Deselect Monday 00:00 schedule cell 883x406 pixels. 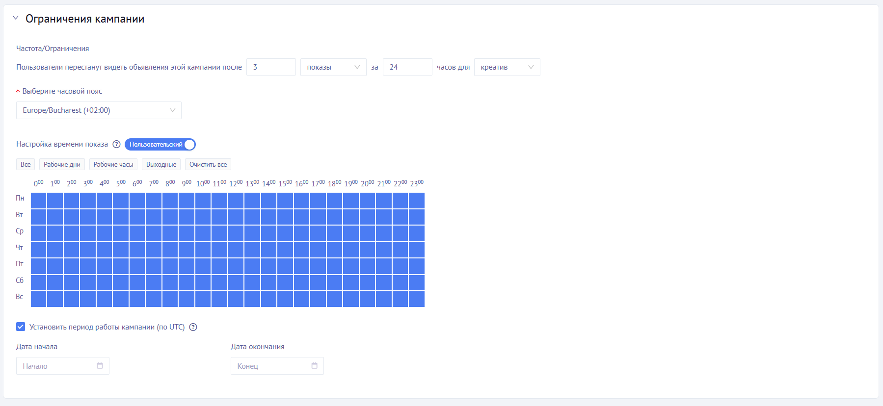[39, 200]
